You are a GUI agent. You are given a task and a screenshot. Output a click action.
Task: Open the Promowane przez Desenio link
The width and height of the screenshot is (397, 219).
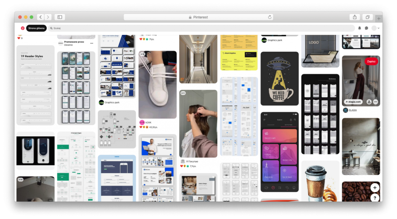click(74, 43)
